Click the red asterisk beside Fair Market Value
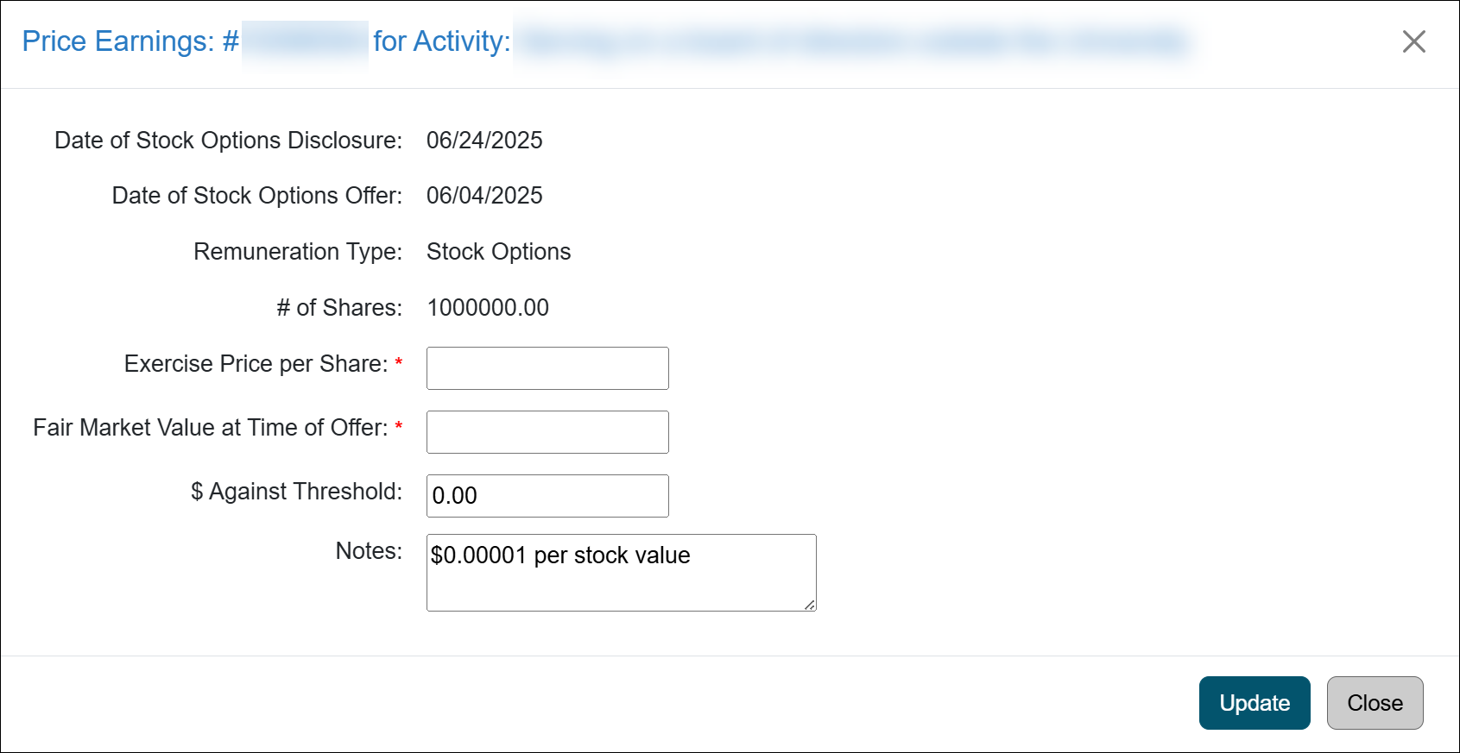 (399, 426)
